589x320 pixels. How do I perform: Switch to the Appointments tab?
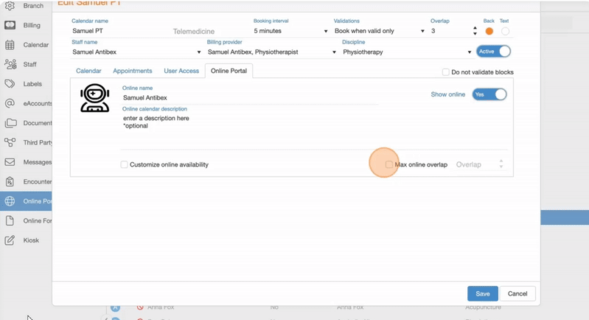point(133,71)
